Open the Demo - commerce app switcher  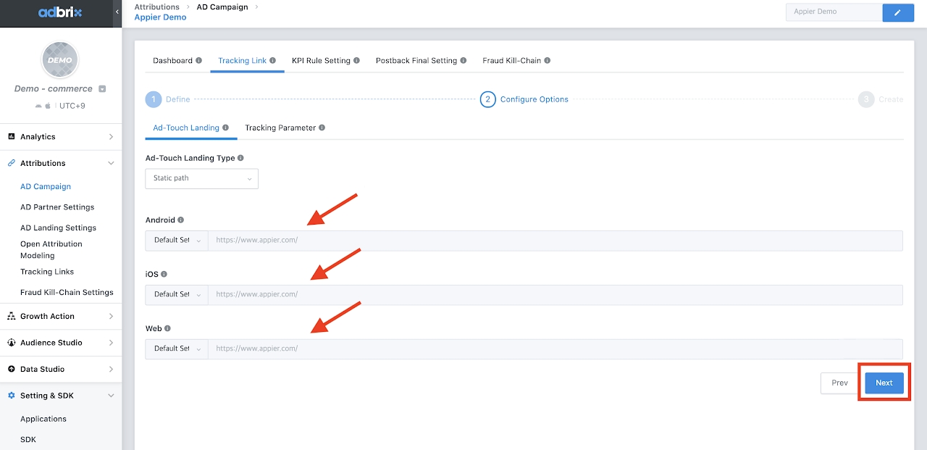pos(102,89)
